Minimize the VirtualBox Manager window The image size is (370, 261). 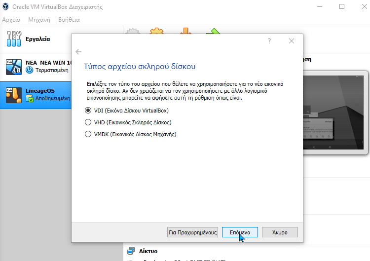pos(320,6)
